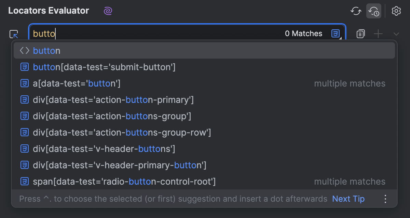Add a new locator with the plus icon
The width and height of the screenshot is (410, 218).
tap(378, 34)
